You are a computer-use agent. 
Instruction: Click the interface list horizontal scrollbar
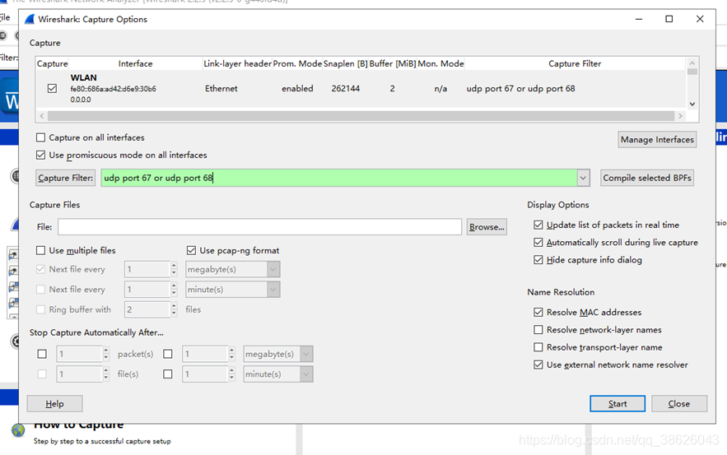361,116
